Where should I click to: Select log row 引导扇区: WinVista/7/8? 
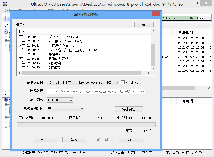click(x=84, y=41)
